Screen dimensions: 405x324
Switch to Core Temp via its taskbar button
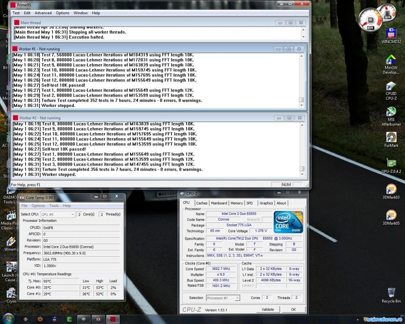(x=98, y=319)
